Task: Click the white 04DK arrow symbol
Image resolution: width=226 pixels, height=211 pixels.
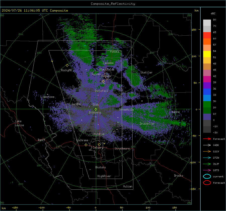Action: click(x=207, y=145)
